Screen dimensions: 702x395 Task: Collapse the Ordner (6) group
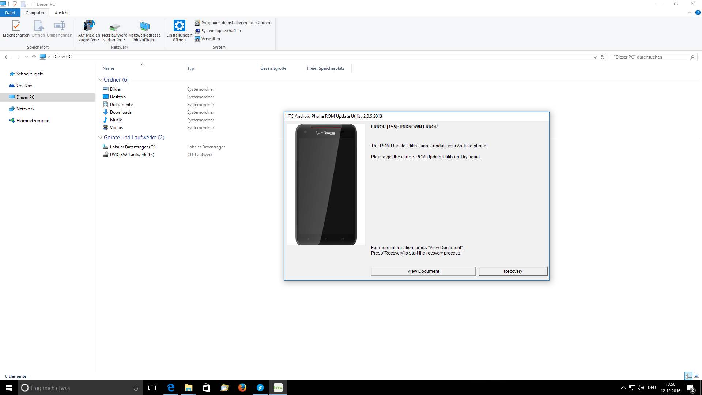click(x=100, y=80)
